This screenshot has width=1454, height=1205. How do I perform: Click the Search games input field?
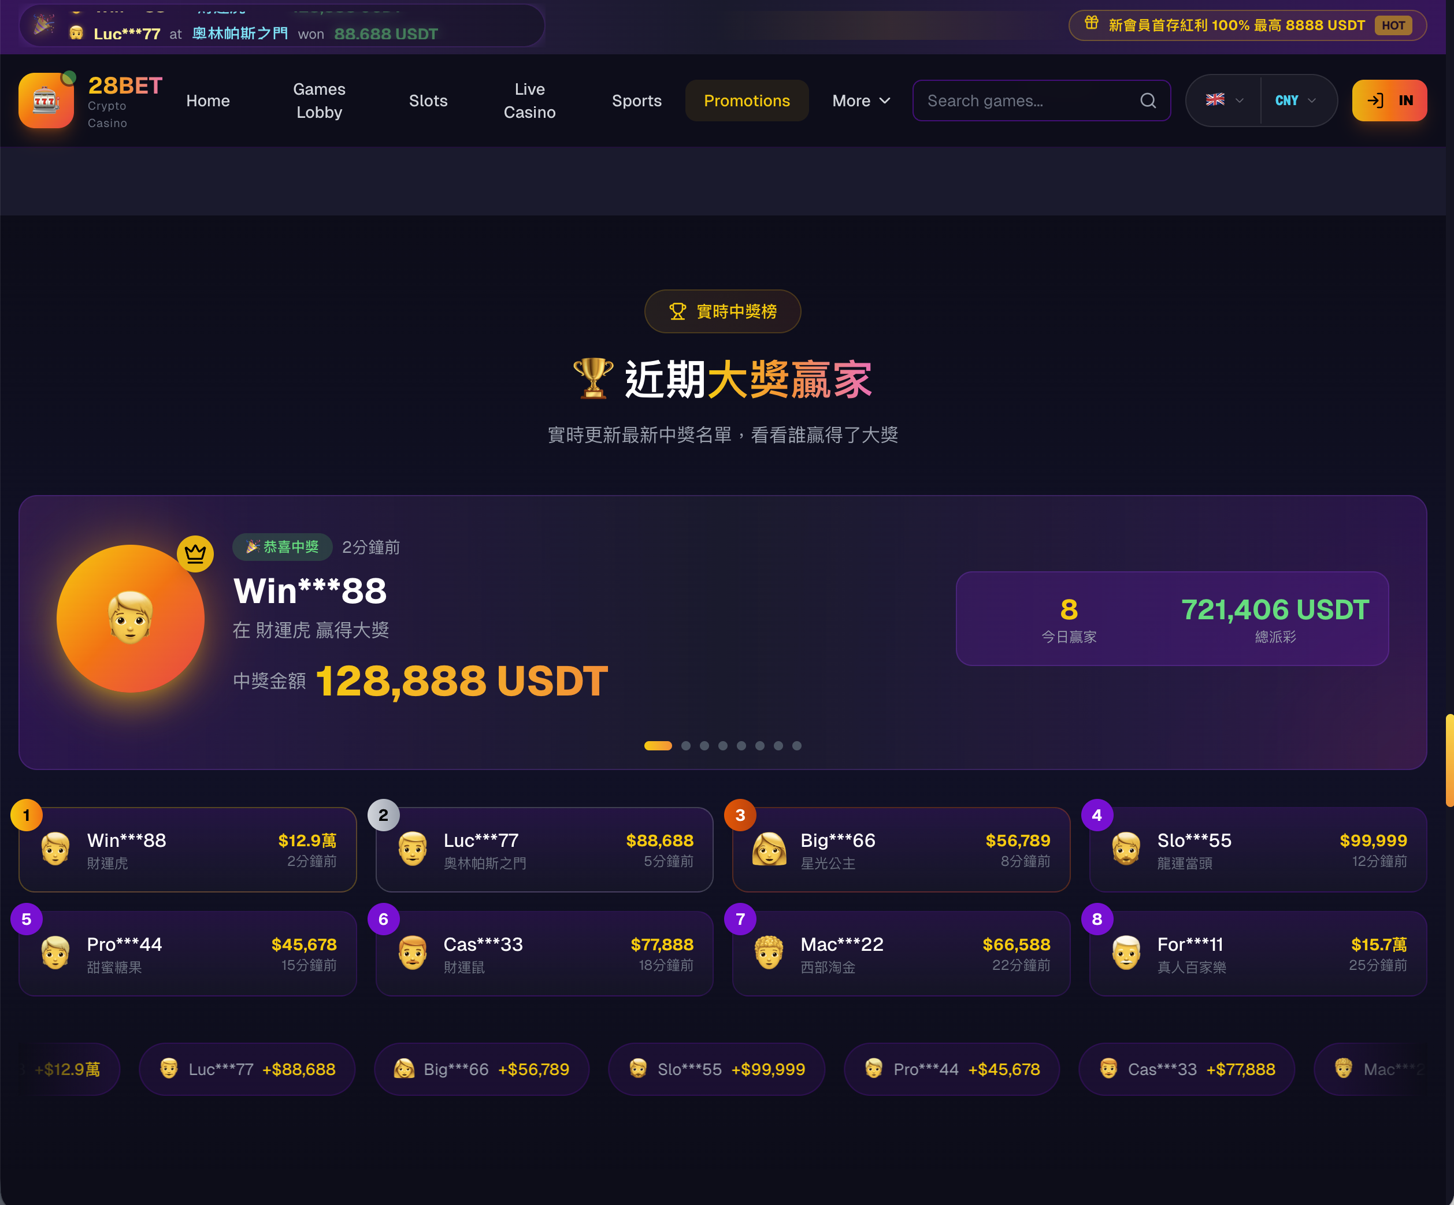[x=1041, y=101]
